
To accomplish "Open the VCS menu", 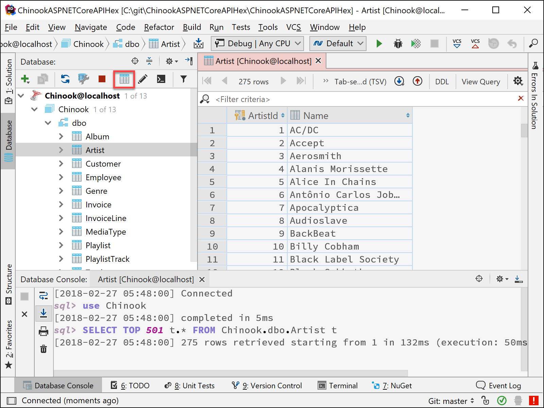I will [293, 27].
